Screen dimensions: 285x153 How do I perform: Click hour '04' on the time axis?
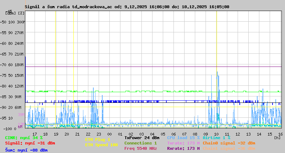[x=152, y=134]
